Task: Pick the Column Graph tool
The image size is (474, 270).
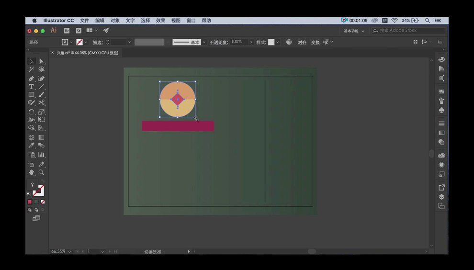Action: (41, 155)
